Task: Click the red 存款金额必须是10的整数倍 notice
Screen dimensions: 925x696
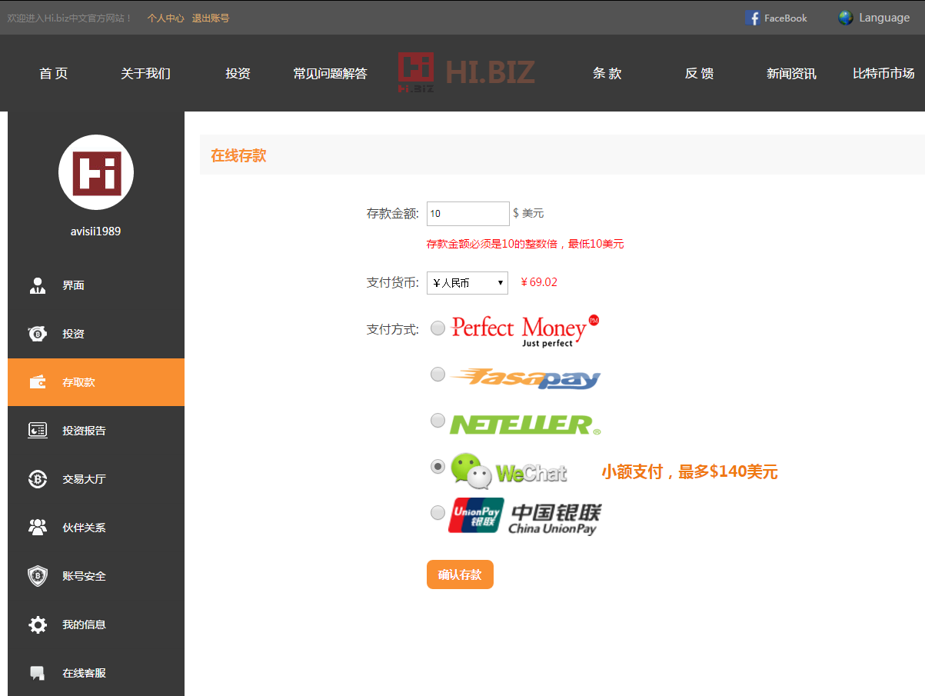Action: click(x=525, y=245)
